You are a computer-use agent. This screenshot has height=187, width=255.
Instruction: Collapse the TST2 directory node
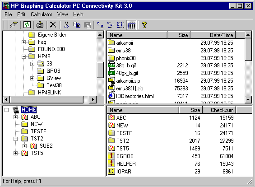coord(15,139)
